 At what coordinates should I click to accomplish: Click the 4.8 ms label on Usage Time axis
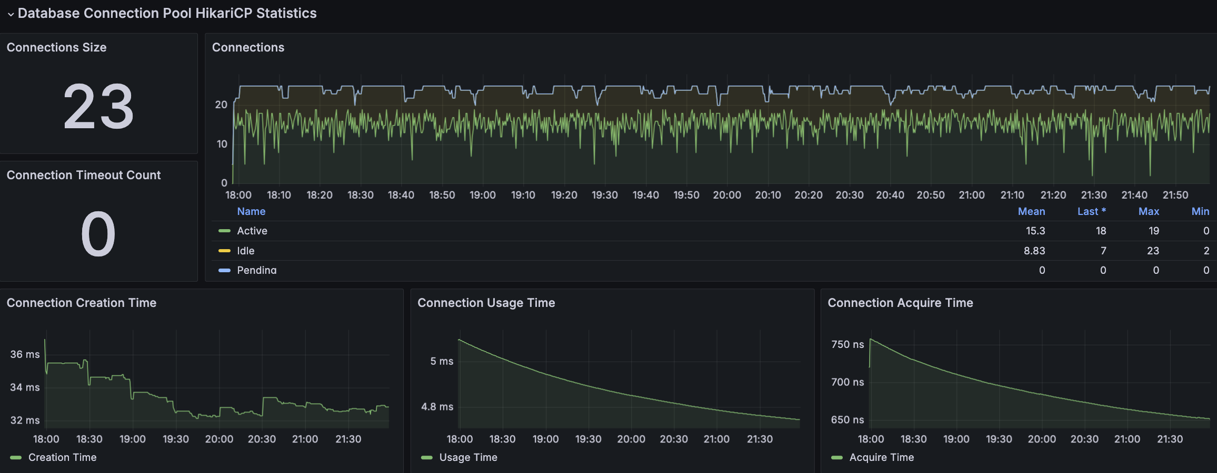(x=437, y=406)
